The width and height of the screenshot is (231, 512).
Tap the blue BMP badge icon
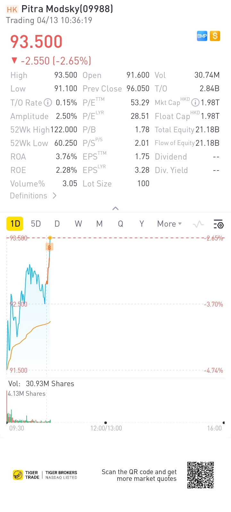pos(202,36)
